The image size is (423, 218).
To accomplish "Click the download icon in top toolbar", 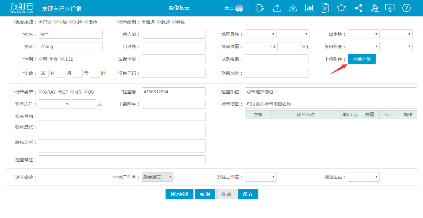I will [x=293, y=8].
